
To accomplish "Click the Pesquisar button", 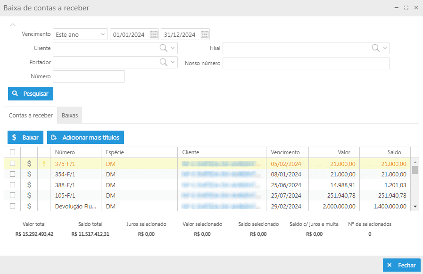I will [x=31, y=94].
